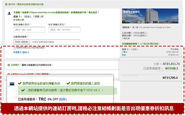The width and height of the screenshot is (185, 115).
Task: Click the checkmark beside 我們使用安全的資料傳輸方式
Action: point(20,83)
